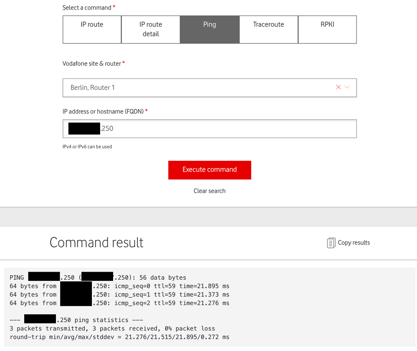This screenshot has height=351, width=417.
Task: Click the ping statistics header line
Action: coord(76,320)
